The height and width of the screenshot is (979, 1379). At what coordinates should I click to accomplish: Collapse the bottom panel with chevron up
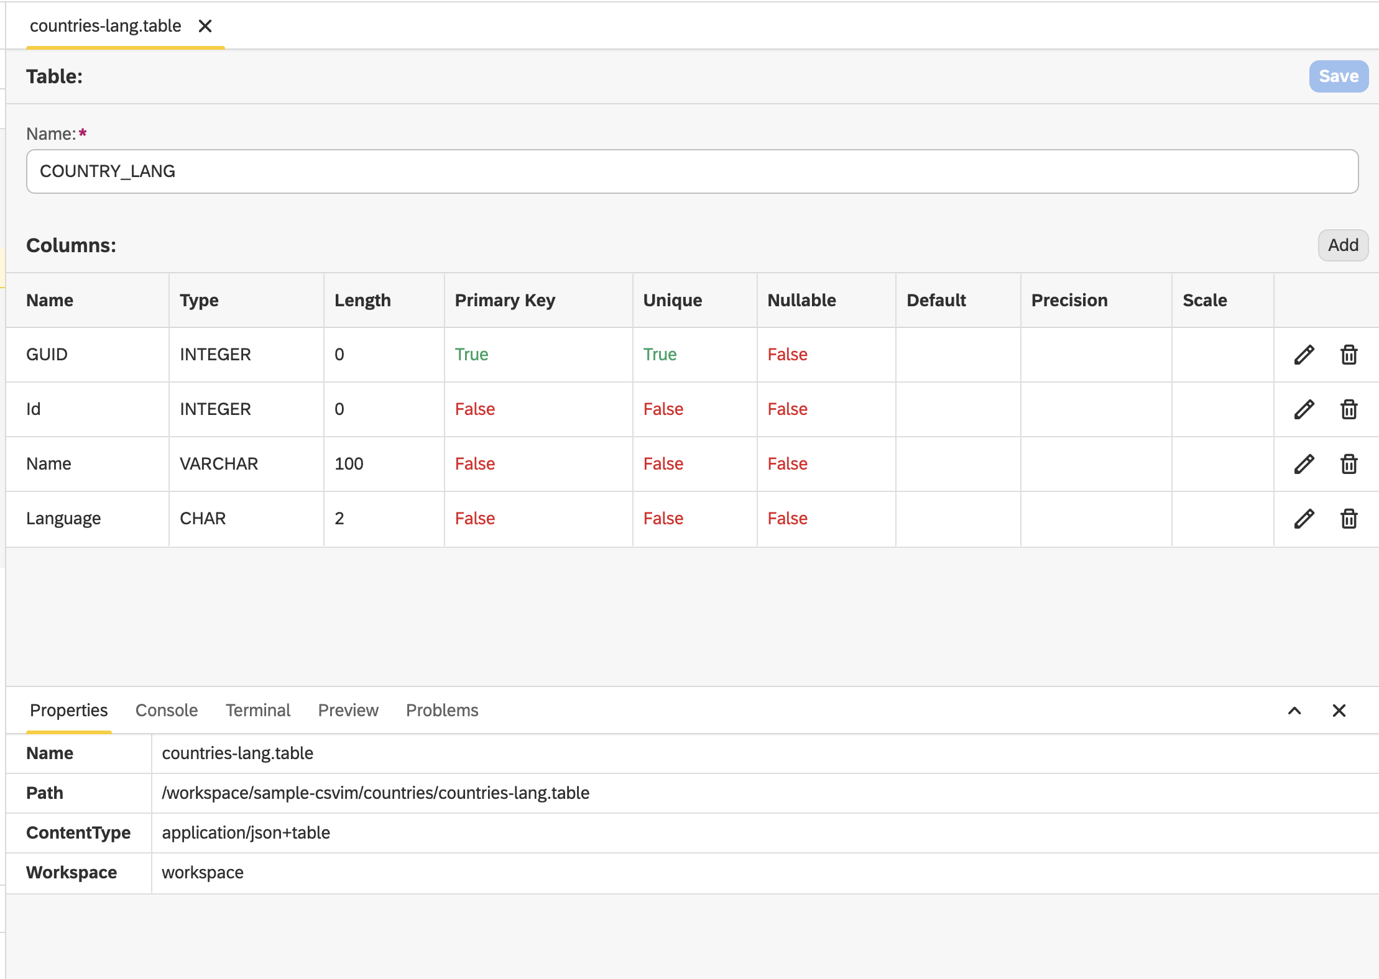coord(1294,711)
